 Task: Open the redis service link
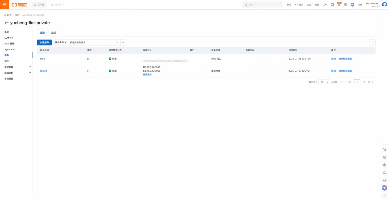[x=43, y=59]
